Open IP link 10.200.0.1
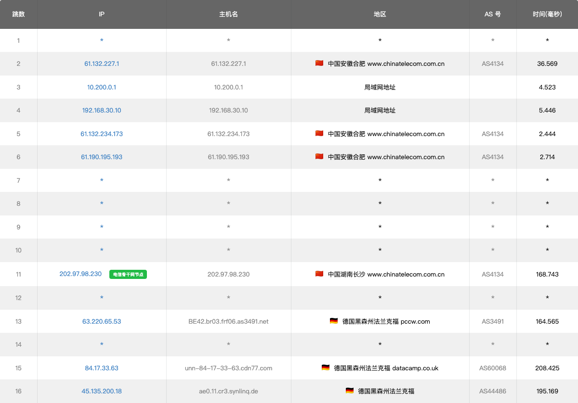This screenshot has width=578, height=403. pos(102,87)
